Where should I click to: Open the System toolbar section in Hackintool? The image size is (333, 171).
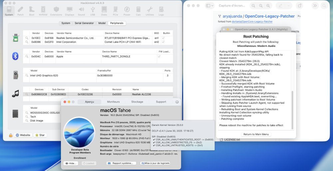pos(9,11)
